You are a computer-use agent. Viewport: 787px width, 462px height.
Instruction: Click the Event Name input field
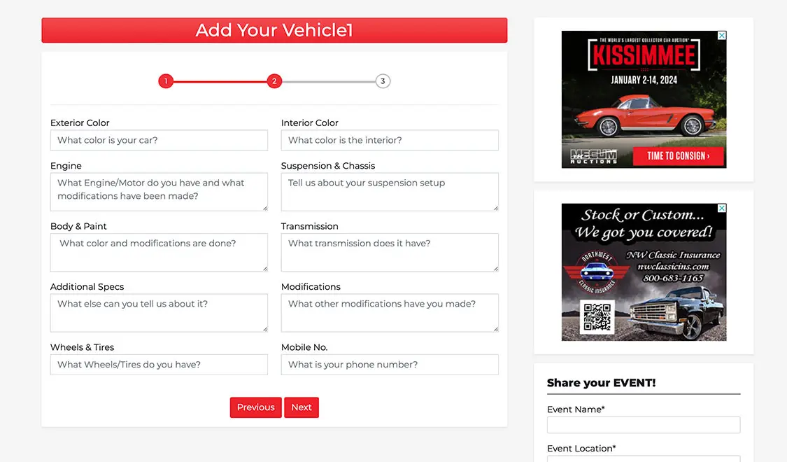click(x=643, y=425)
